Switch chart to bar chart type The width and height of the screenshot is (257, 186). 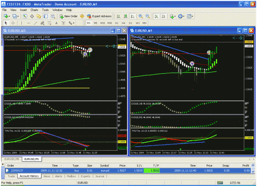118,16
